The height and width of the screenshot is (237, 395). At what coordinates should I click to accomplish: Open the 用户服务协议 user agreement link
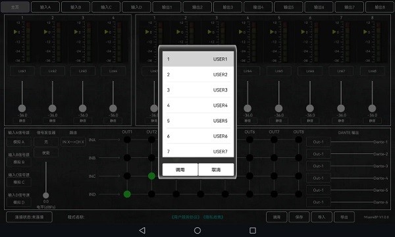(186, 217)
